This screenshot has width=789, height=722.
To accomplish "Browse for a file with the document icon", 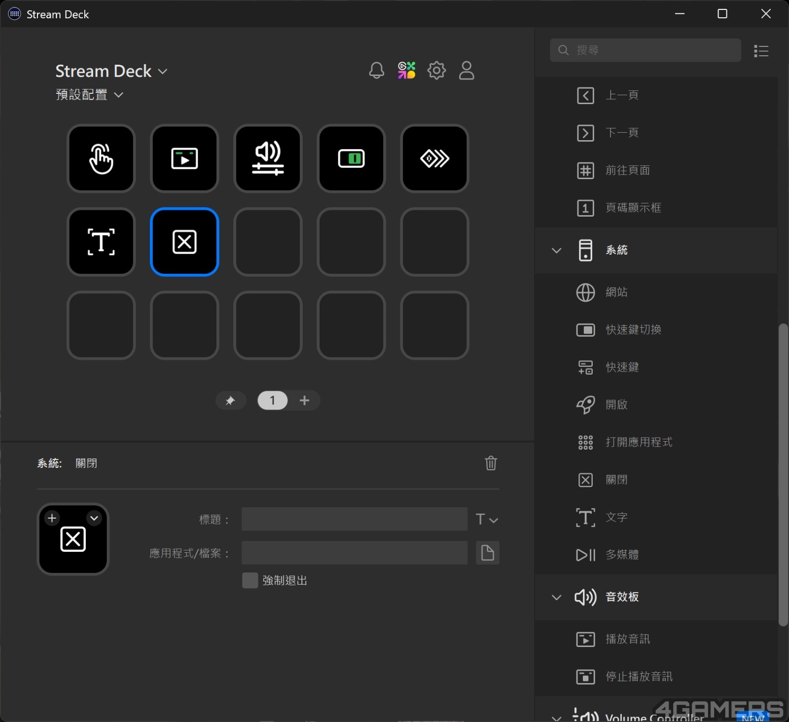I will coord(488,553).
